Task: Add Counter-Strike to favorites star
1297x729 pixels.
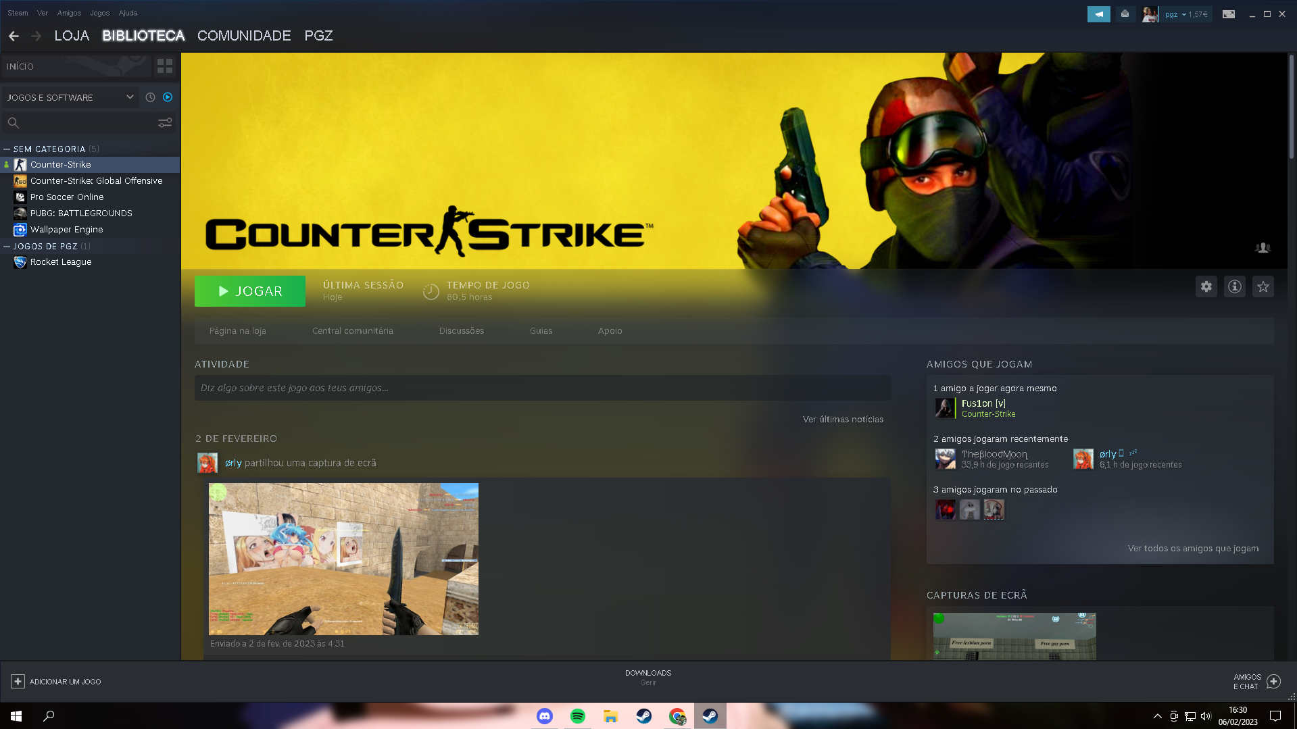Action: click(x=1263, y=286)
